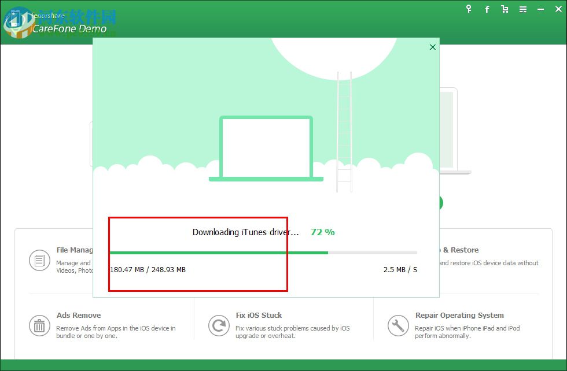Click the 2.5 MB / S speed text
Image resolution: width=567 pixels, height=371 pixels.
click(400, 269)
